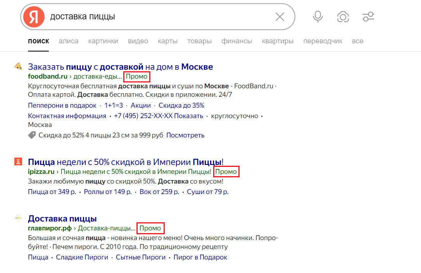This screenshot has width=421, height=273.
Task: Switch to the видео tab
Action: [x=138, y=41]
